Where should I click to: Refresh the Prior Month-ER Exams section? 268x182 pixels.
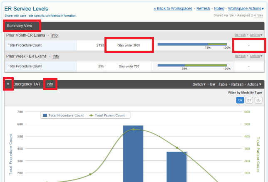coord(240,35)
